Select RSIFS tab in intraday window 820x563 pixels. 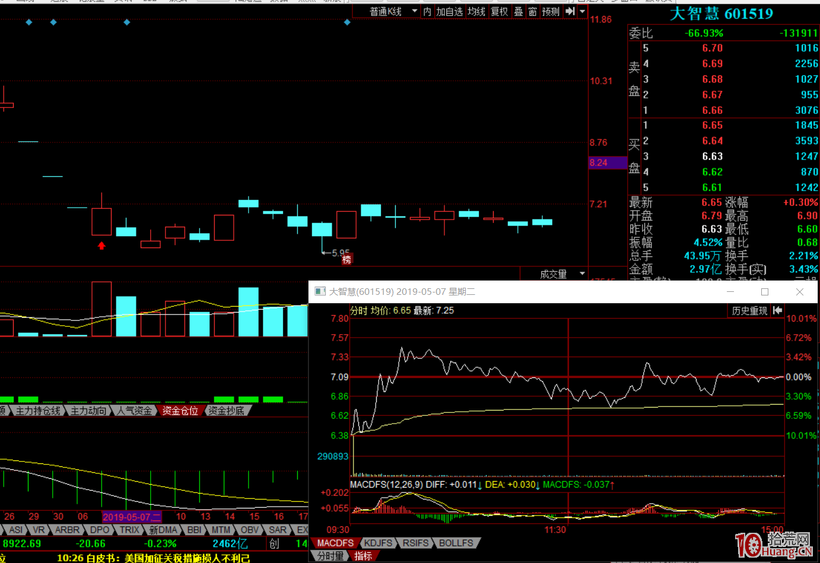click(x=415, y=543)
